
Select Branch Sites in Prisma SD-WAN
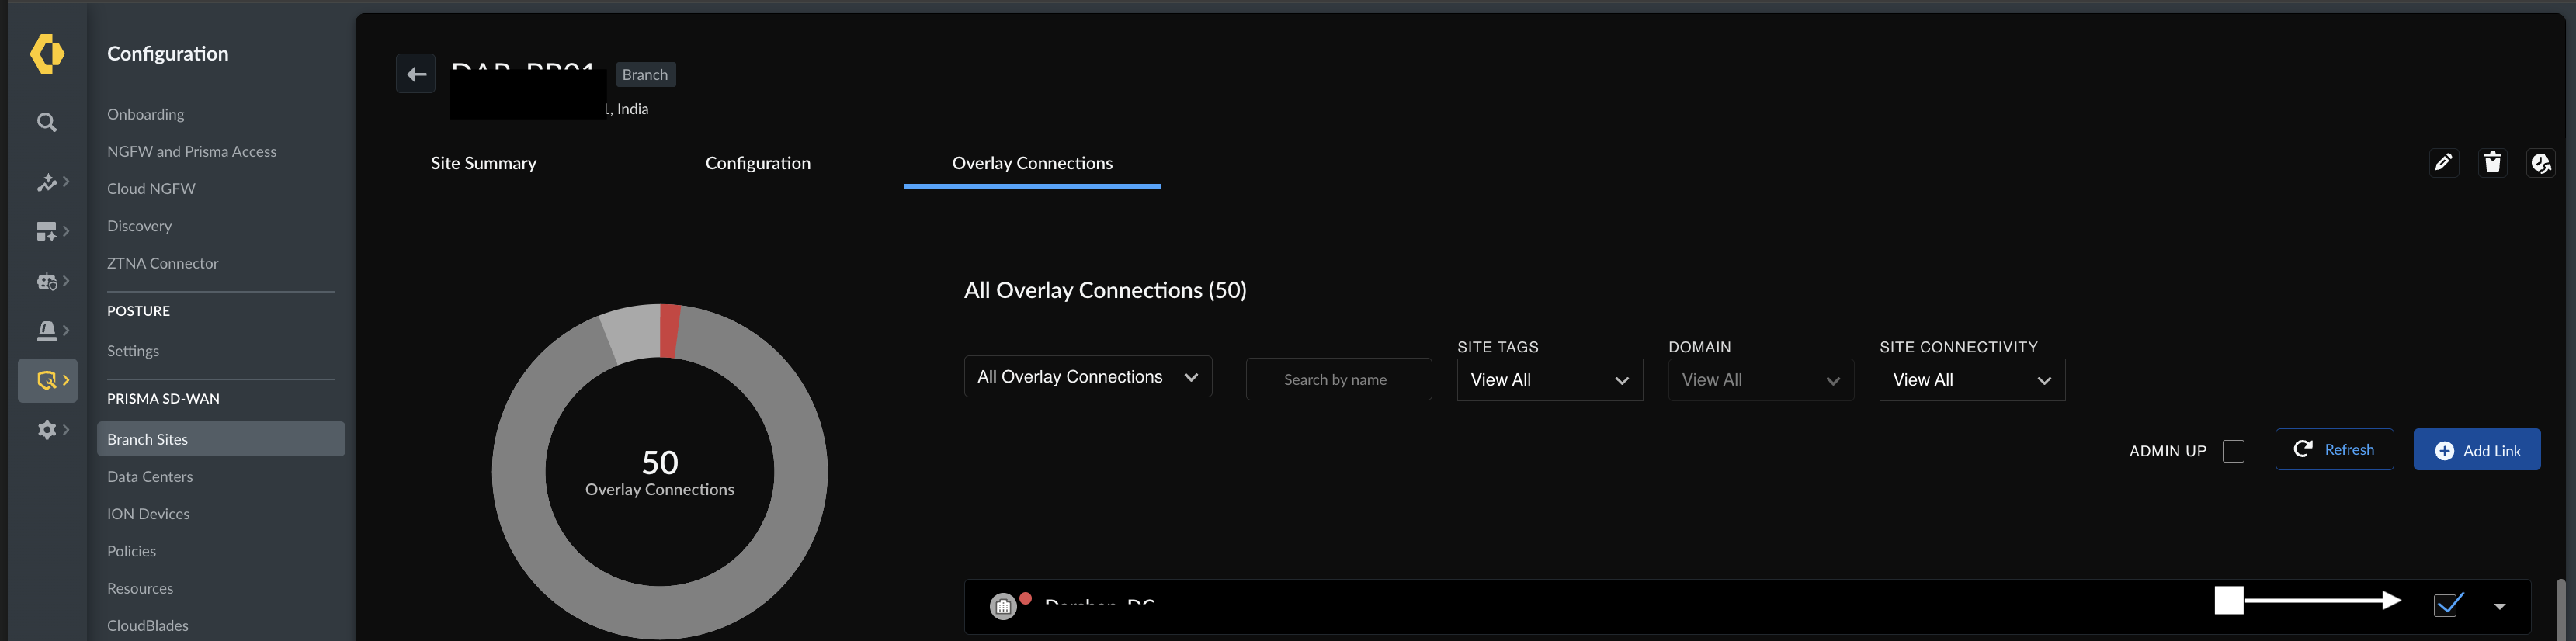pyautogui.click(x=221, y=439)
